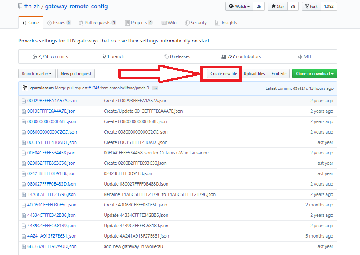Open commit 'Rename 14ABC5FFFEF21796 to 14ABC5FFFEF21796.json'
360x255 pixels.
pyautogui.click(x=160, y=194)
